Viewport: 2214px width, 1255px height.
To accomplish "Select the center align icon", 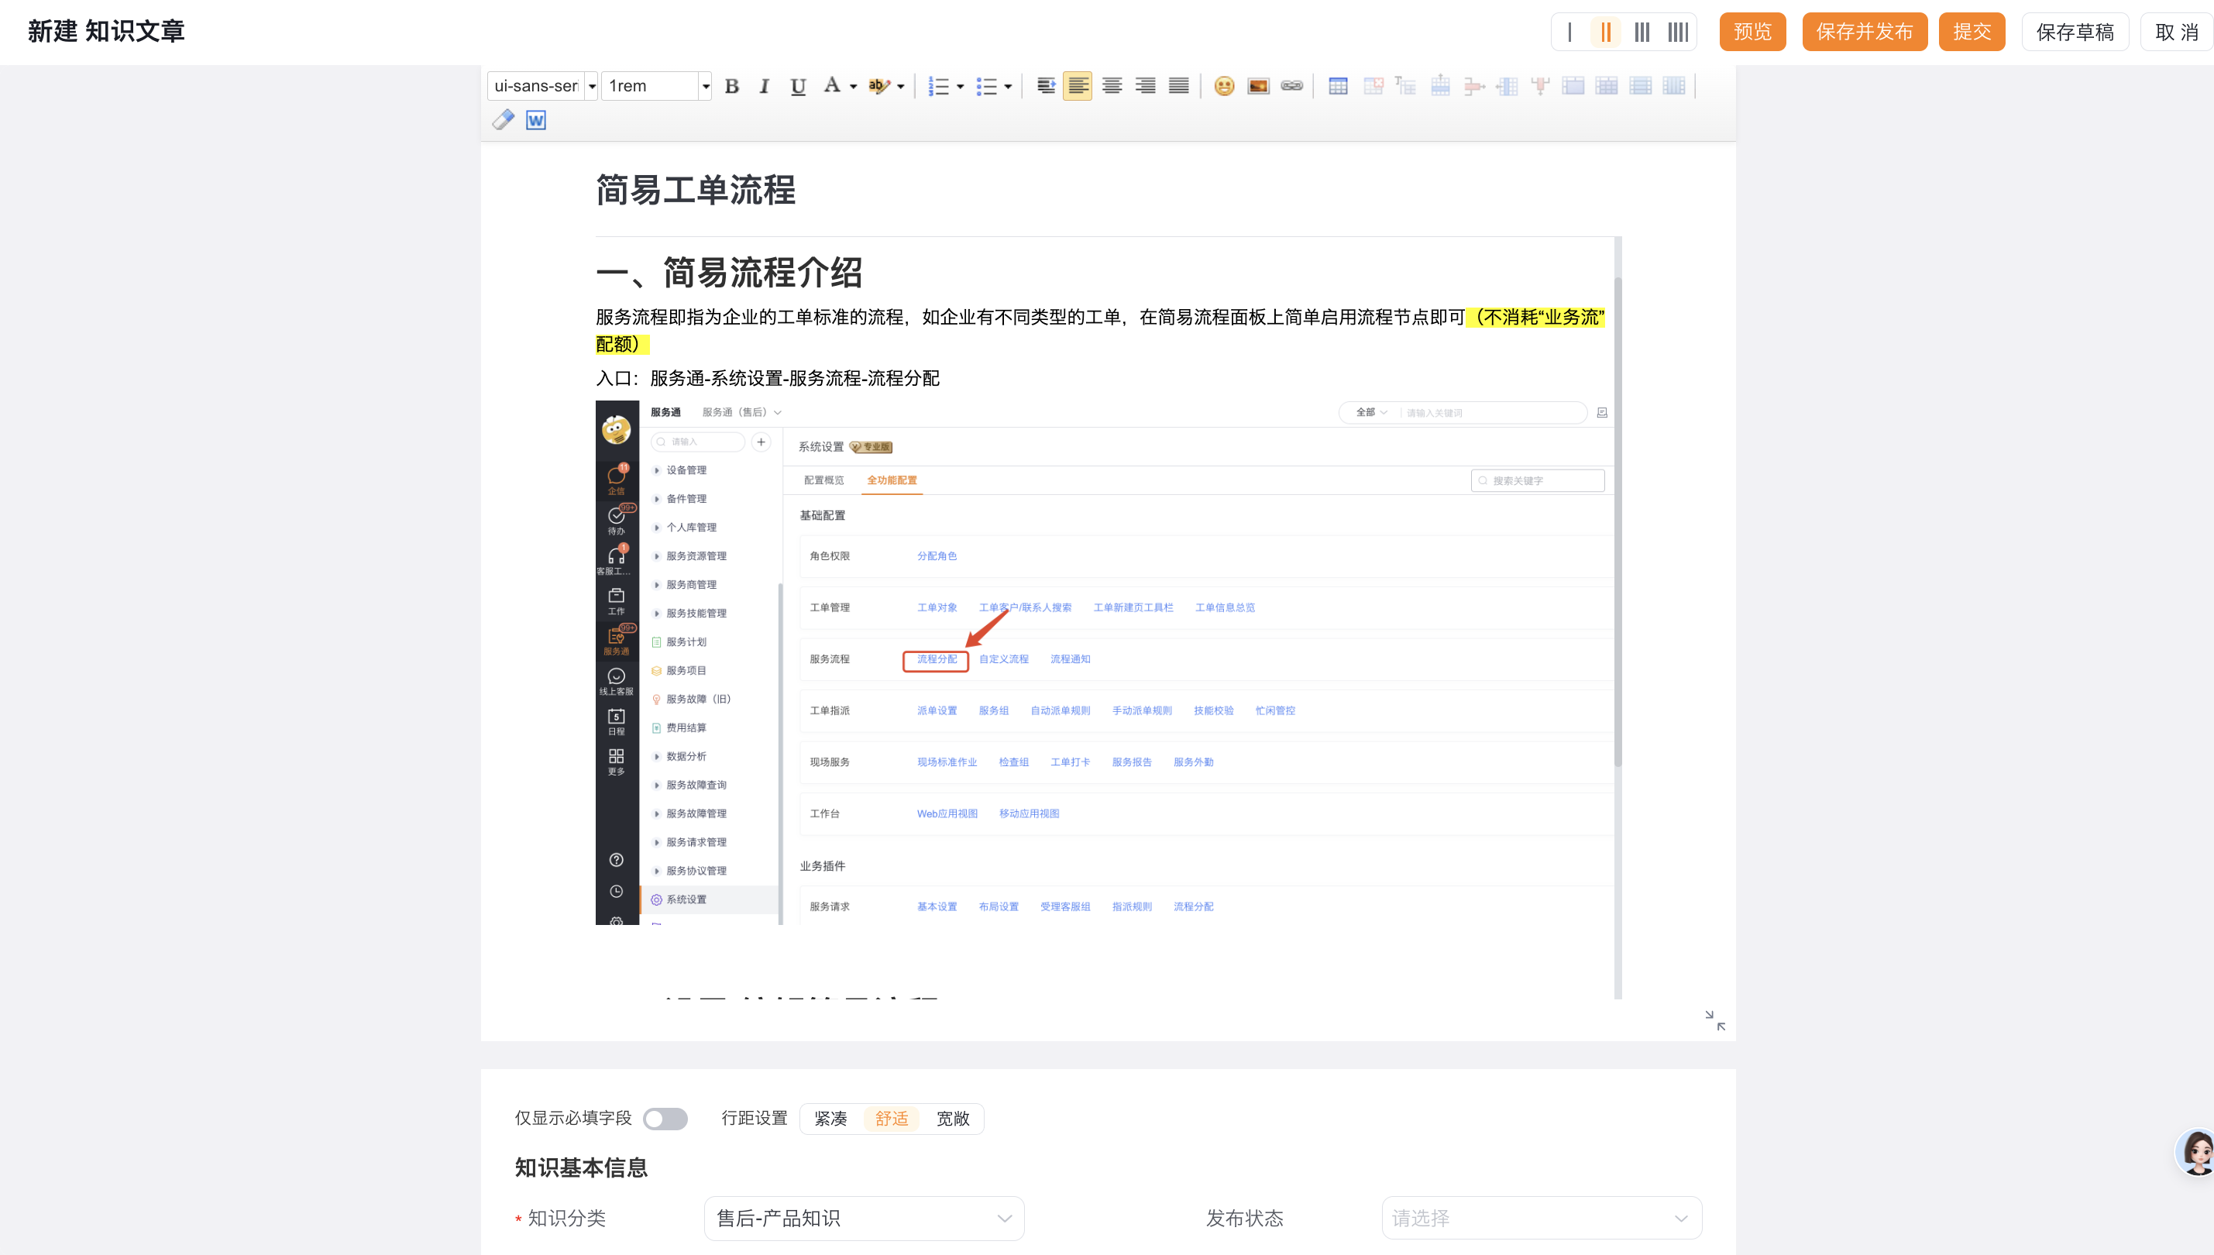I will point(1112,86).
